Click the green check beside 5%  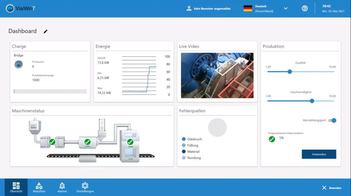tap(272, 139)
